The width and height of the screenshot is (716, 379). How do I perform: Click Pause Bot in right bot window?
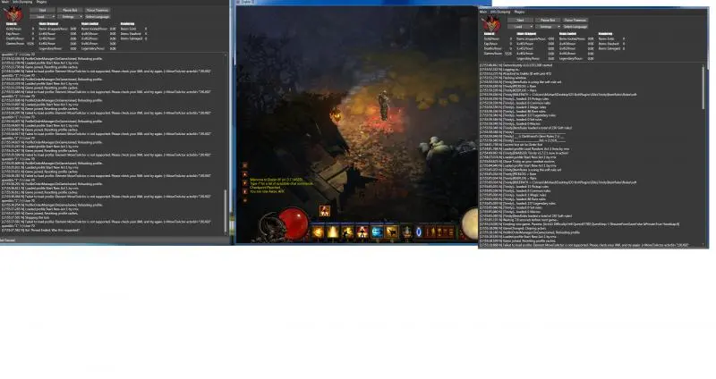[x=548, y=20]
